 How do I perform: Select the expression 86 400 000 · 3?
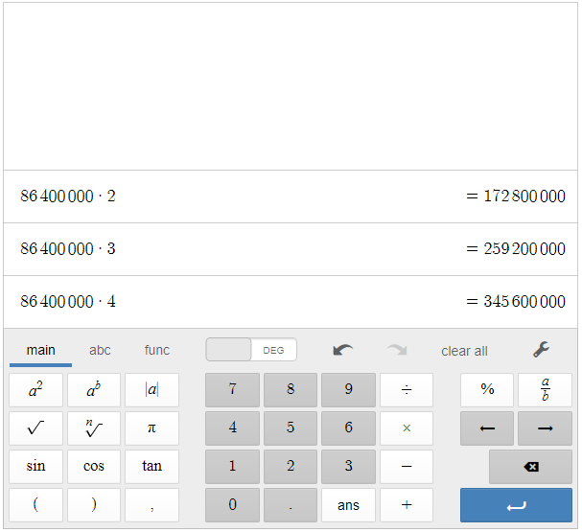(x=68, y=249)
